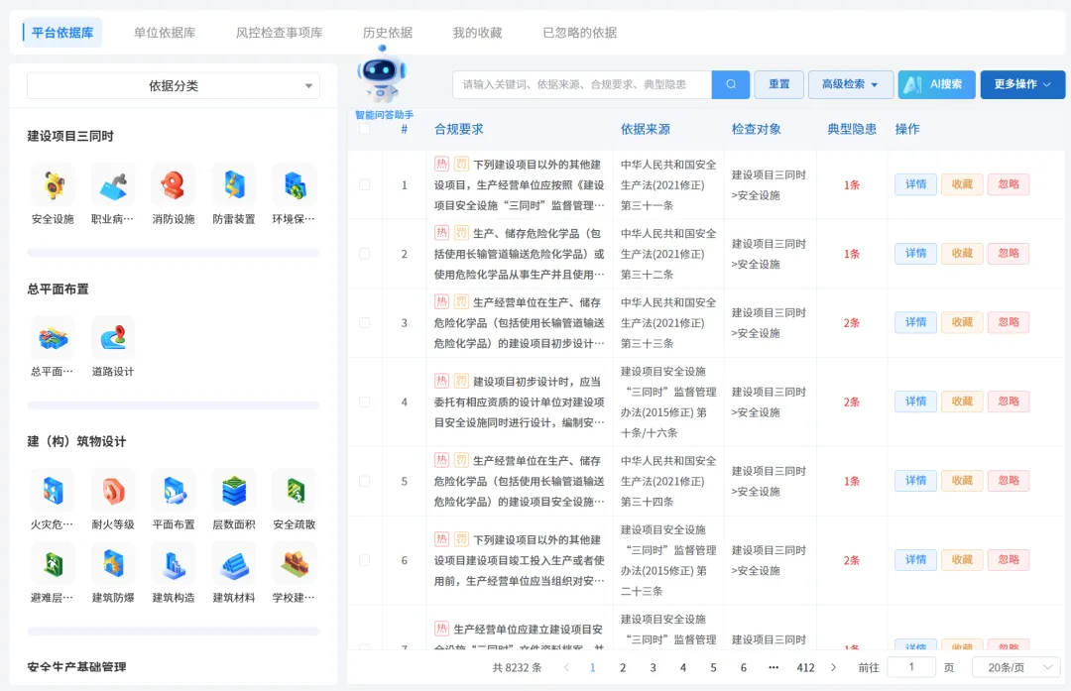
Task: Open 详情 for row 4
Action: [916, 402]
